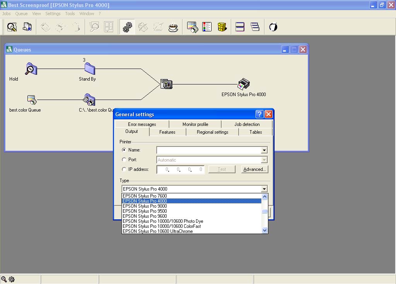Click the Stand By folder icon
This screenshot has width=396, height=284.
pos(90,69)
